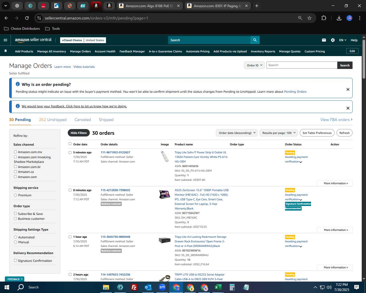
Task: Click the magnifier search button in header
Action: point(255,40)
